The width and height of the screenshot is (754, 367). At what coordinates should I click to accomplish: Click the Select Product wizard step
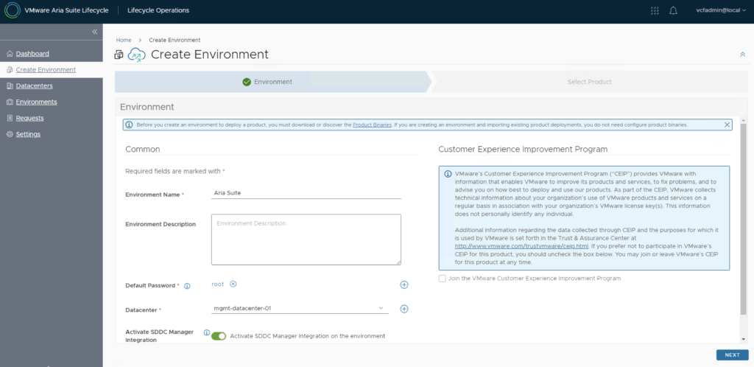point(589,82)
